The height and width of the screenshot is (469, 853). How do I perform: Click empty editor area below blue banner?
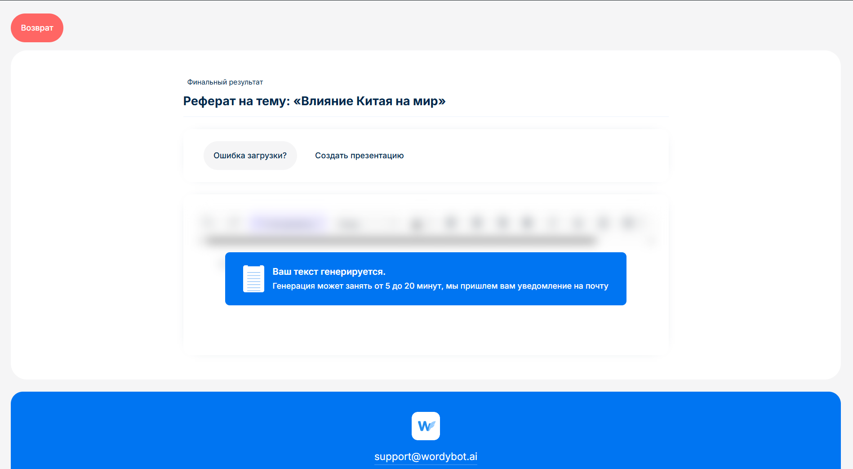[426, 331]
